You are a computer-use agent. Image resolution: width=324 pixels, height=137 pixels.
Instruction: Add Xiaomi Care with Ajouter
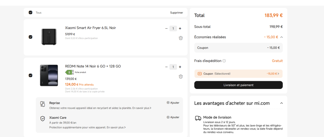(173, 117)
